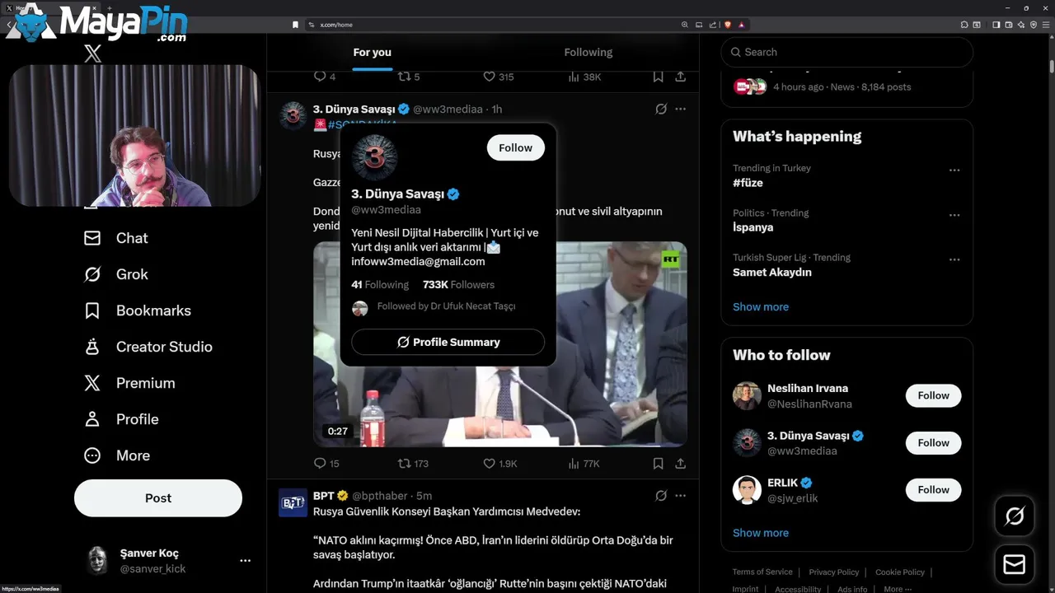Image resolution: width=1055 pixels, height=593 pixels.
Task: Open the @ww3mediaa handle on the post
Action: [x=448, y=109]
